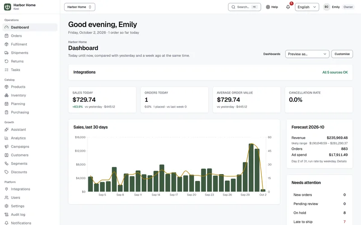The image size is (361, 225).
Task: Click the Shipments truck icon
Action: click(x=6, y=53)
